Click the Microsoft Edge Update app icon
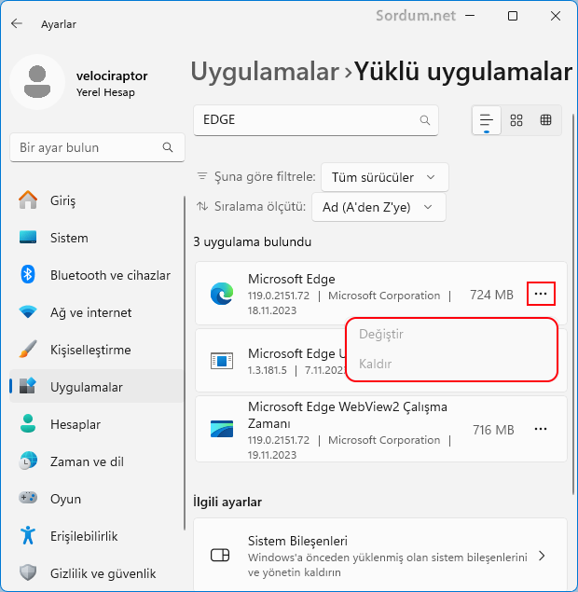This screenshot has height=592, width=578. point(222,361)
